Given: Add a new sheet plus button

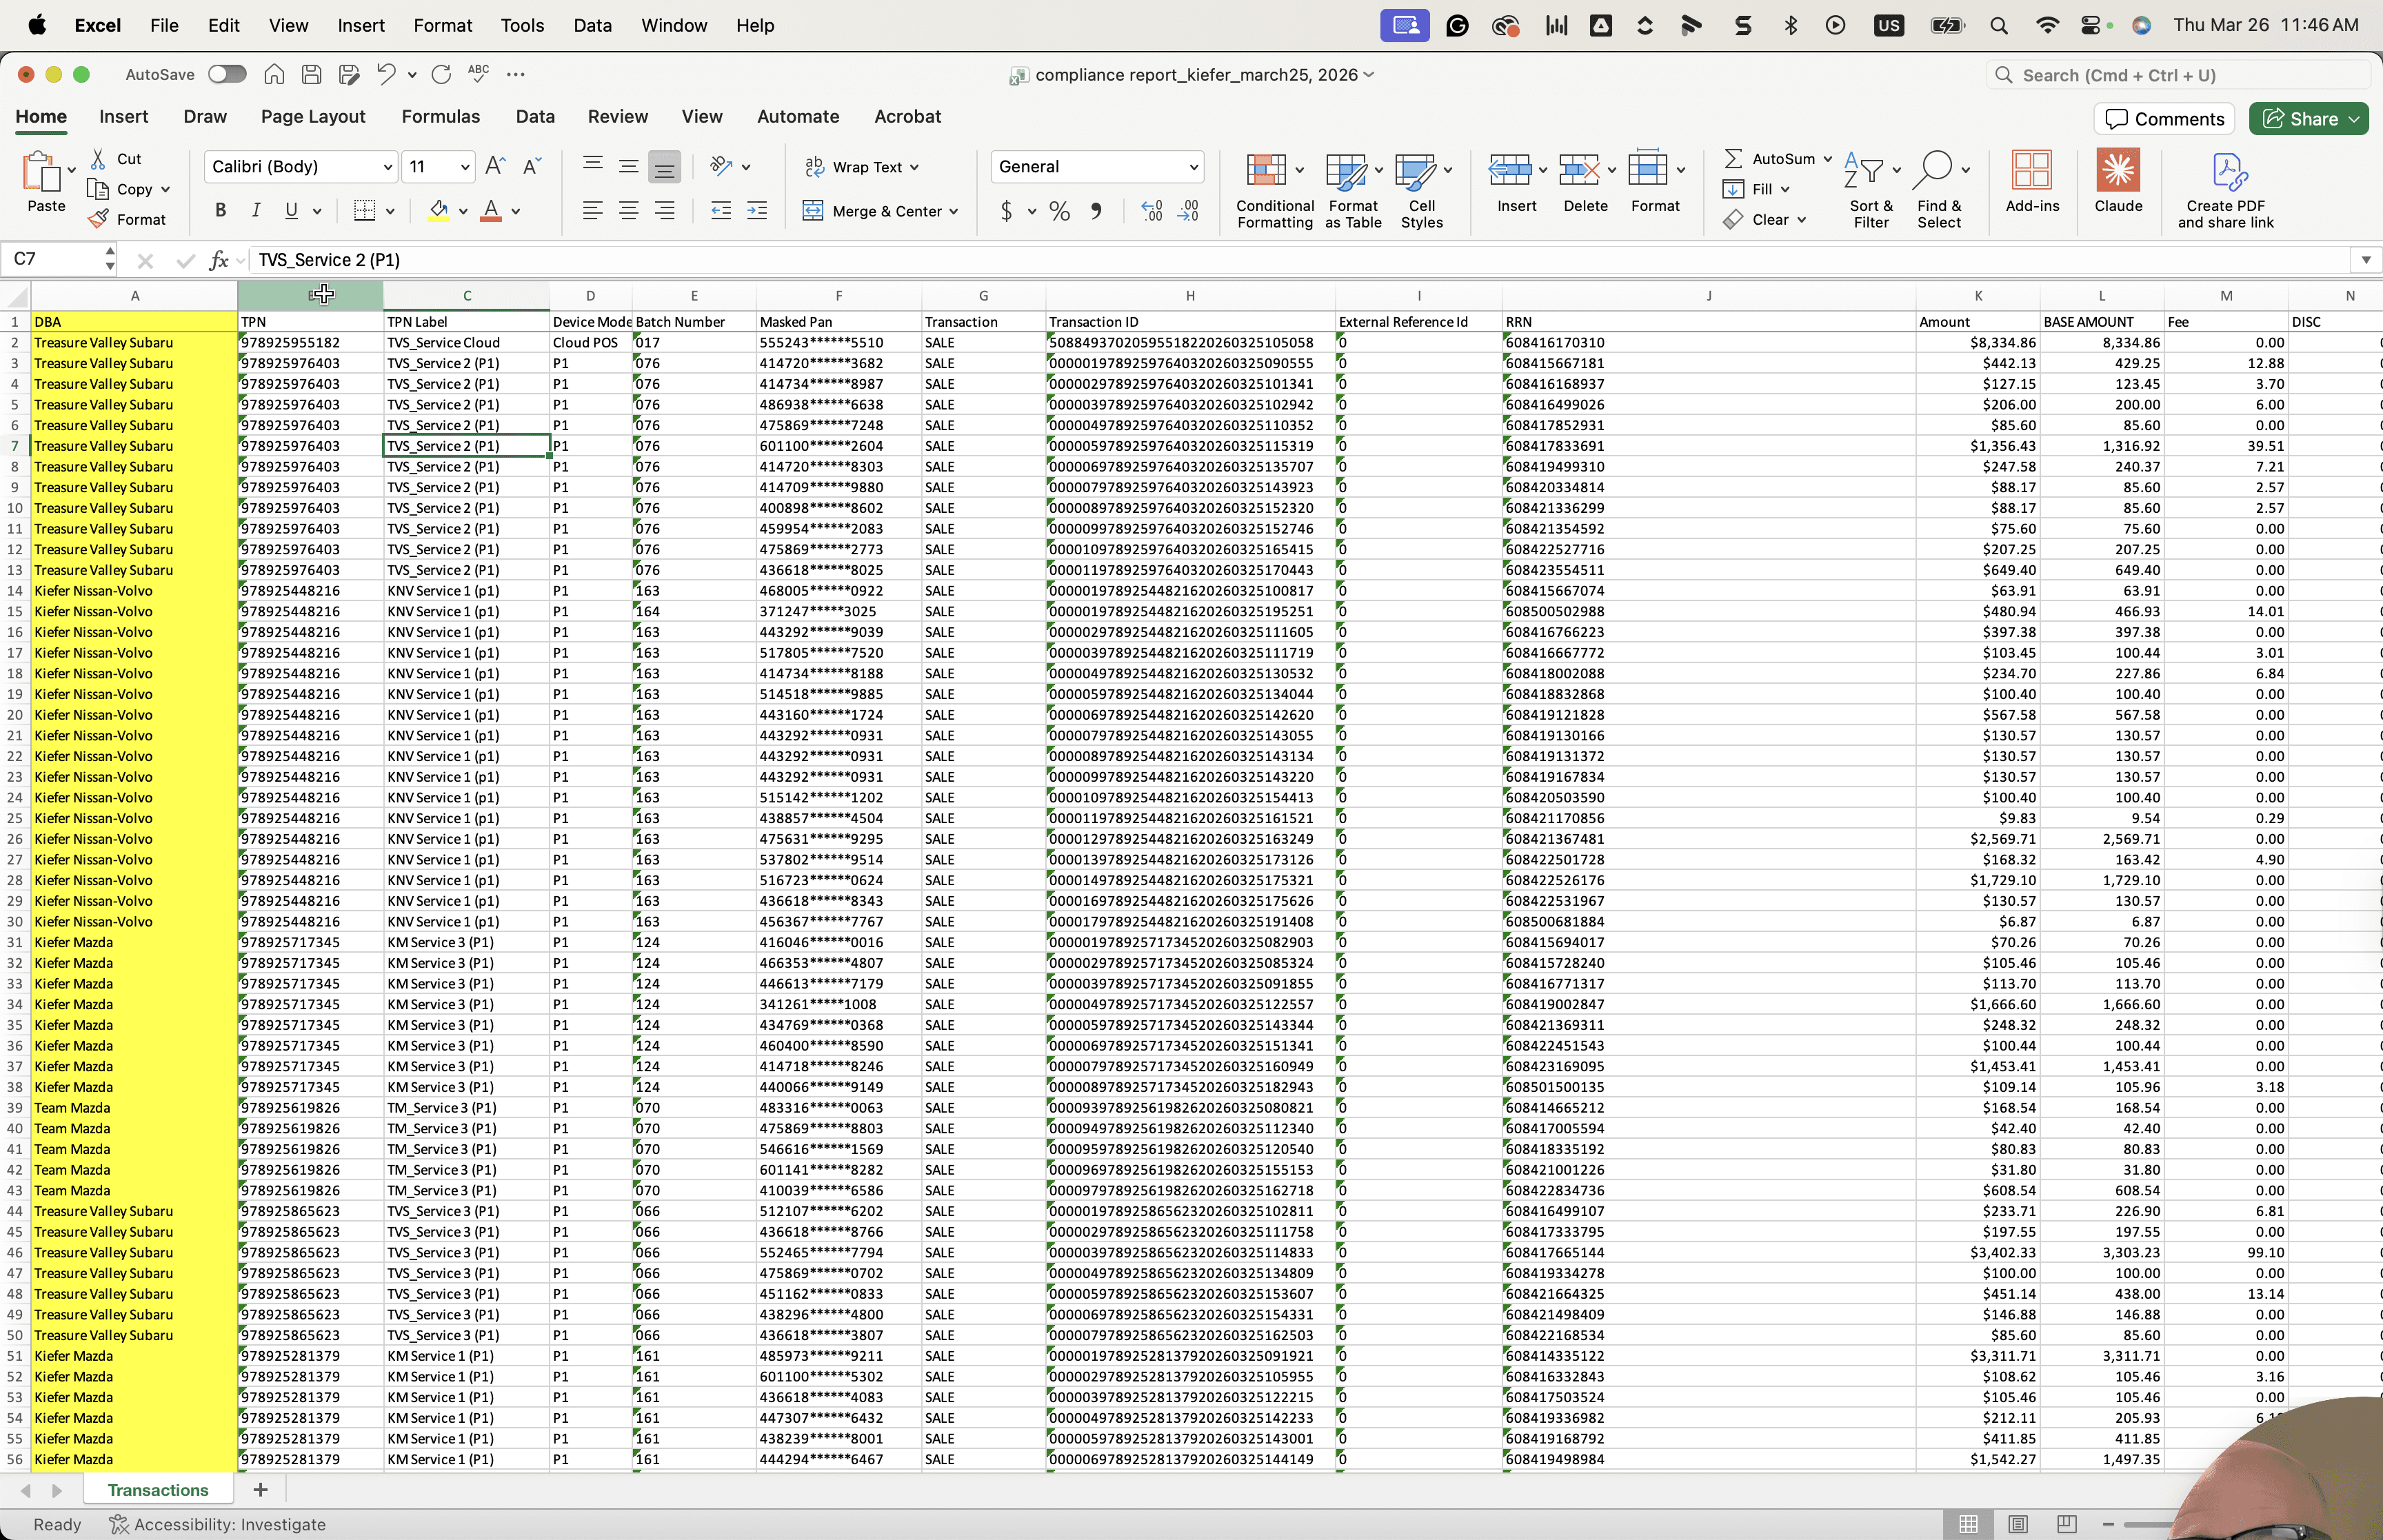Looking at the screenshot, I should click(x=260, y=1490).
